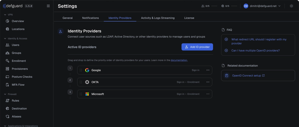Go to Users page
The image size is (299, 127).
15,45
